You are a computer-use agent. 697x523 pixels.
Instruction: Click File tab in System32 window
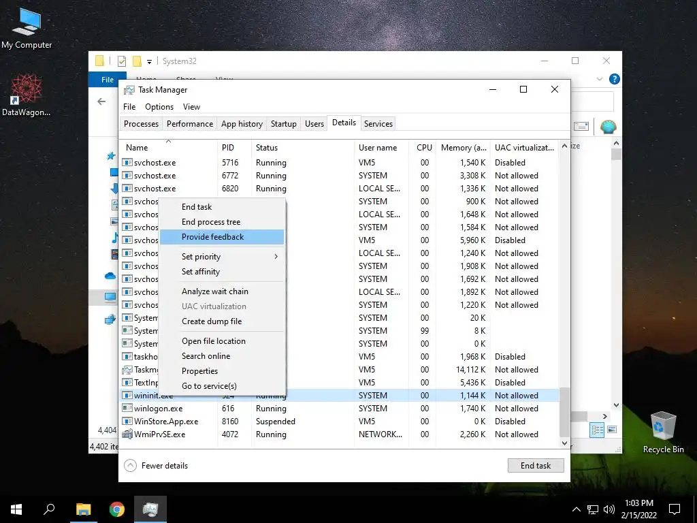click(x=107, y=80)
